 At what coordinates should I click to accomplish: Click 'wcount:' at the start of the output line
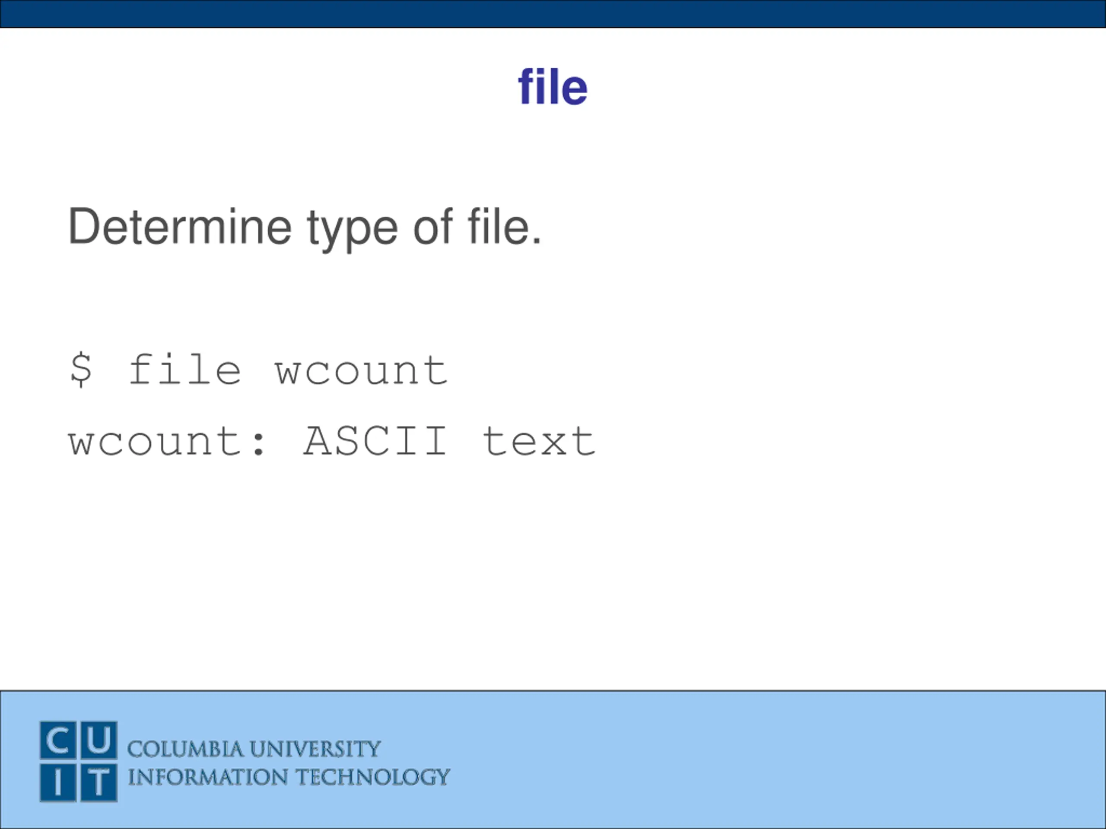coord(167,442)
